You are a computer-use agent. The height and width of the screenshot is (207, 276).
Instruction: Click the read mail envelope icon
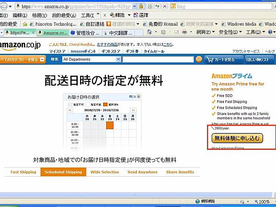pos(176,32)
